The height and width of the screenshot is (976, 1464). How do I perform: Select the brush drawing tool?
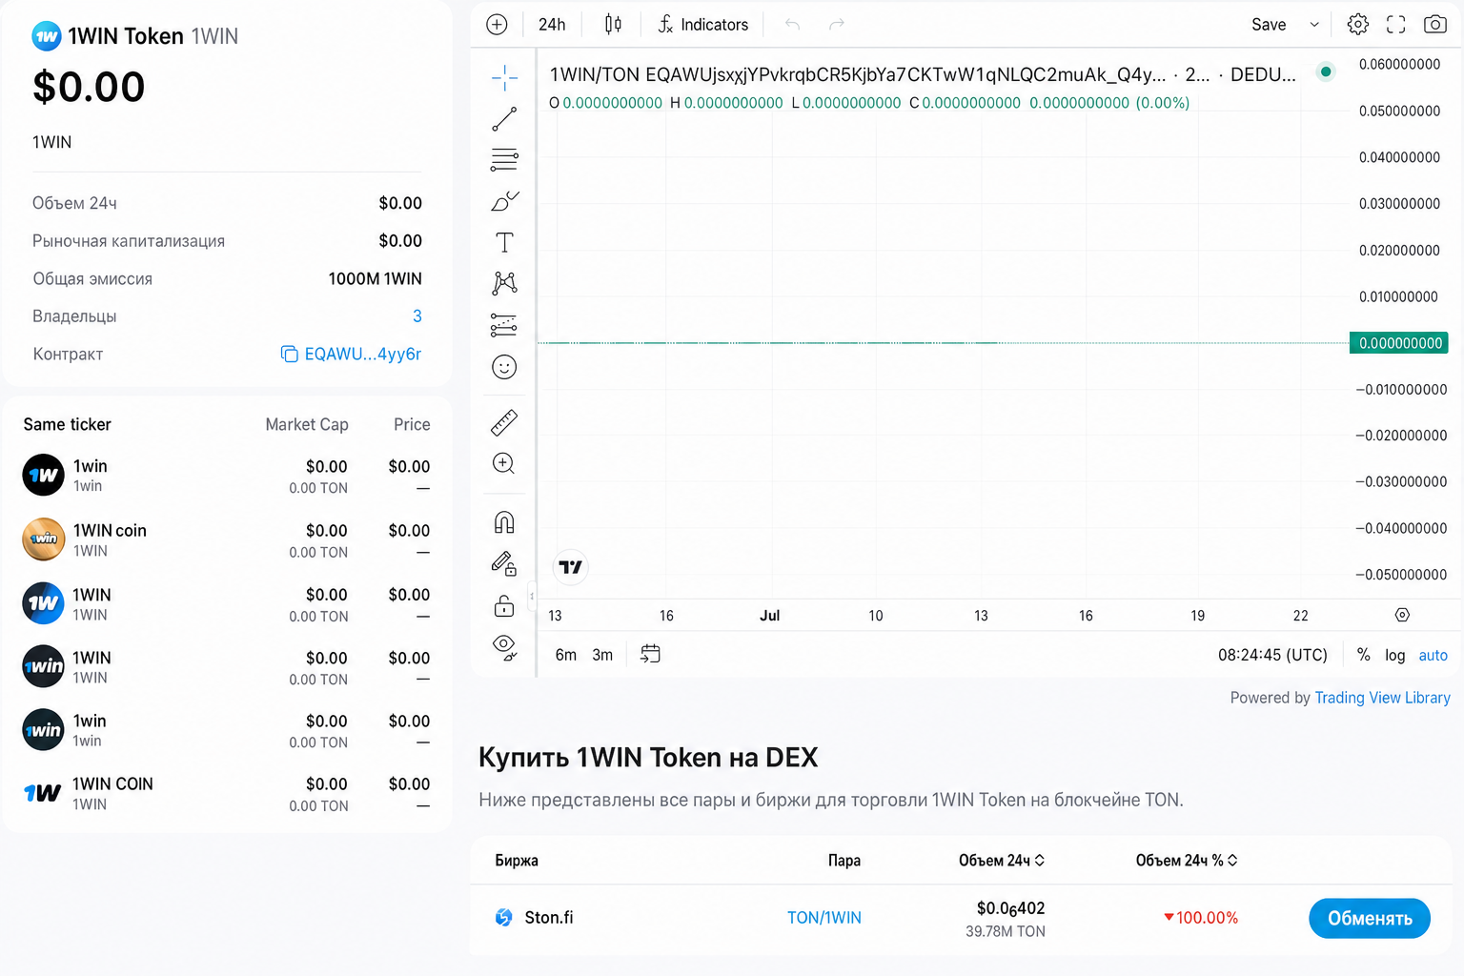click(x=504, y=200)
